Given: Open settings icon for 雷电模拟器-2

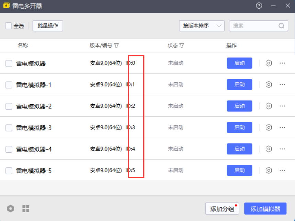Looking at the screenshot, I should 269,106.
